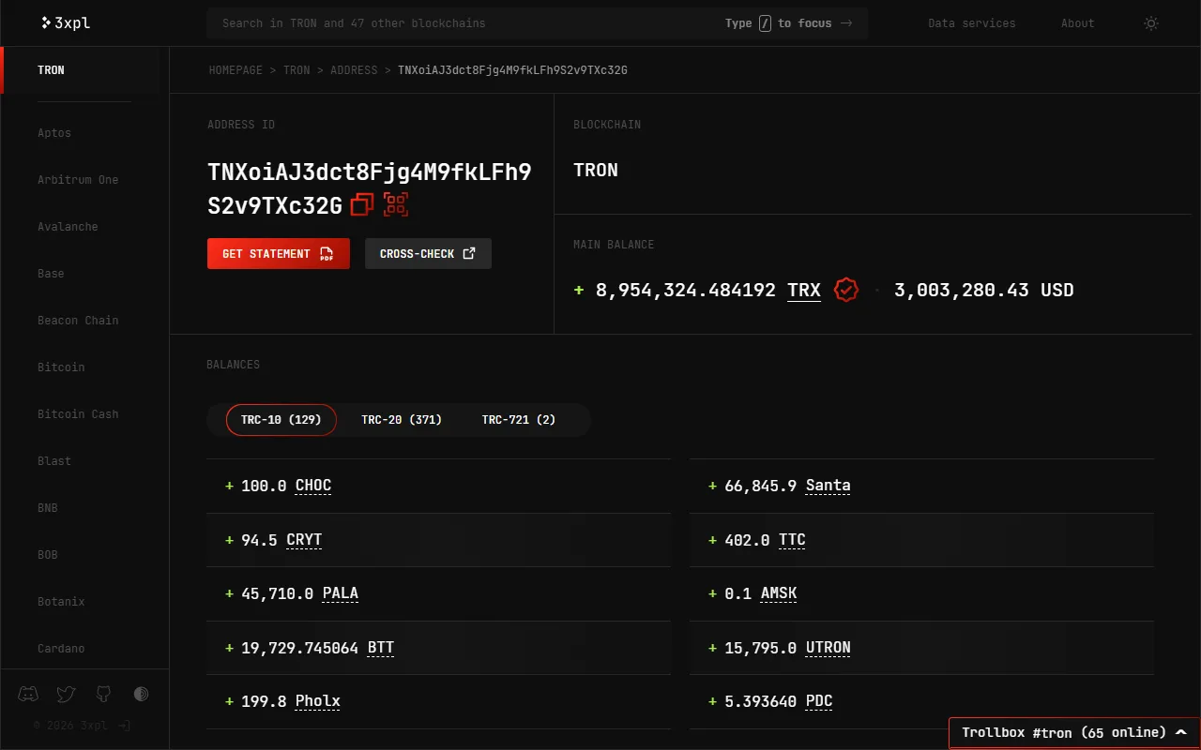The width and height of the screenshot is (1201, 750).
Task: Open the UTRON token link
Action: (829, 648)
